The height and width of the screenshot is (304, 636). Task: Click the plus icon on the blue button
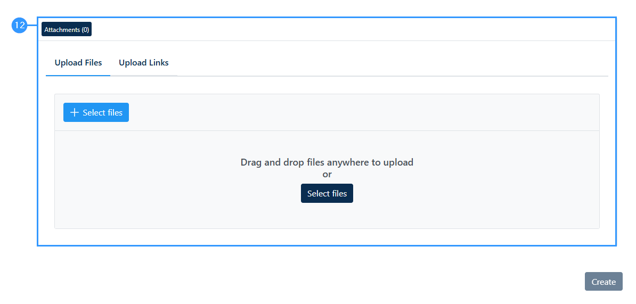(x=74, y=112)
